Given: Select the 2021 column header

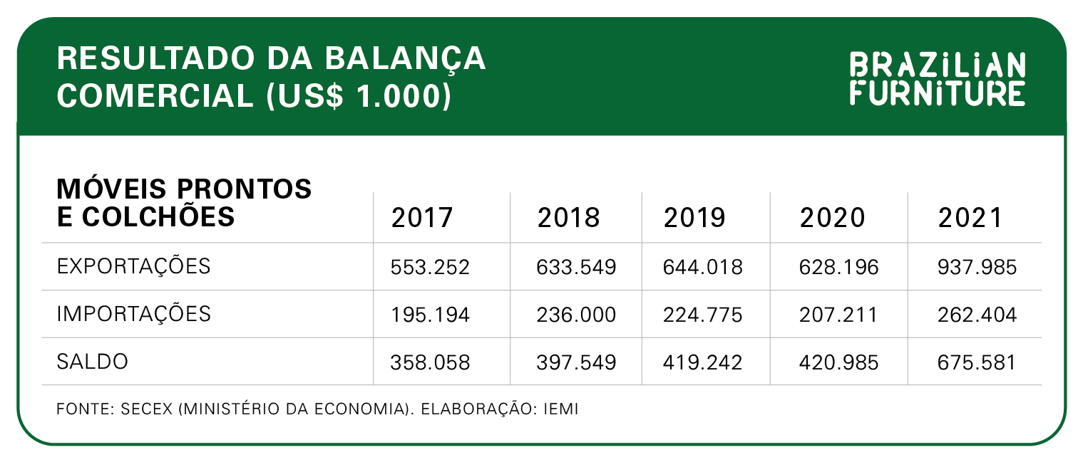Looking at the screenshot, I should point(970,218).
